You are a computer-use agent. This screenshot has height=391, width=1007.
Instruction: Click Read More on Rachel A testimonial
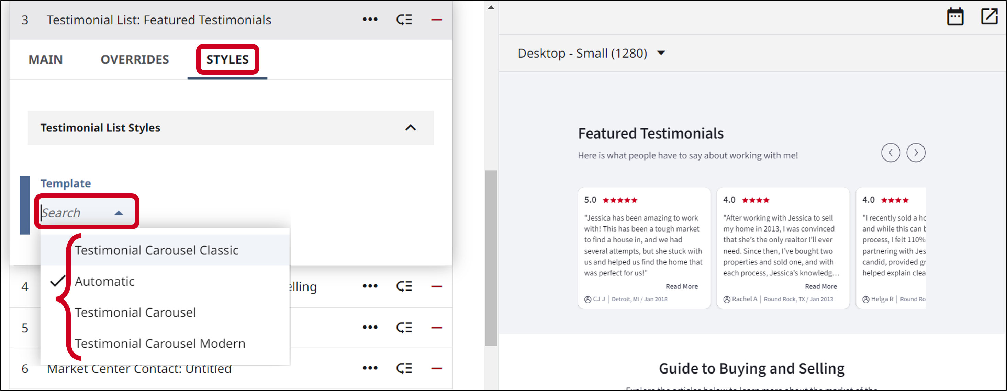pyautogui.click(x=820, y=286)
